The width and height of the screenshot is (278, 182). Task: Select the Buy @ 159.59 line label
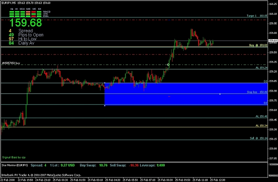coord(258,45)
